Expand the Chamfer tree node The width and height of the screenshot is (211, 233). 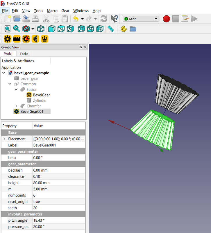16,106
